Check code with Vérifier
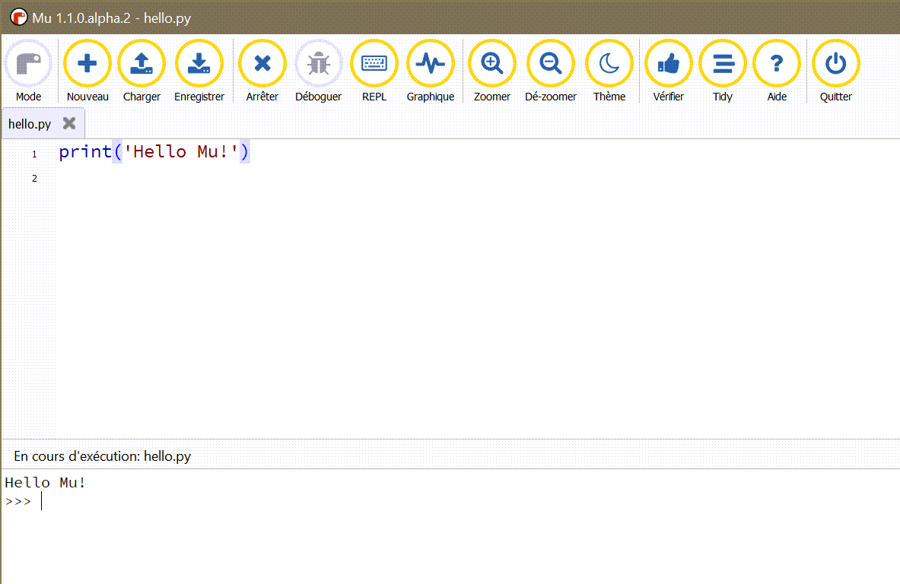Screen dimensions: 900x584 point(668,71)
